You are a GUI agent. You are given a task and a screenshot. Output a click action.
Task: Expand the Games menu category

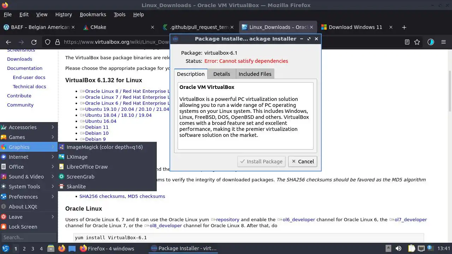pos(29,137)
